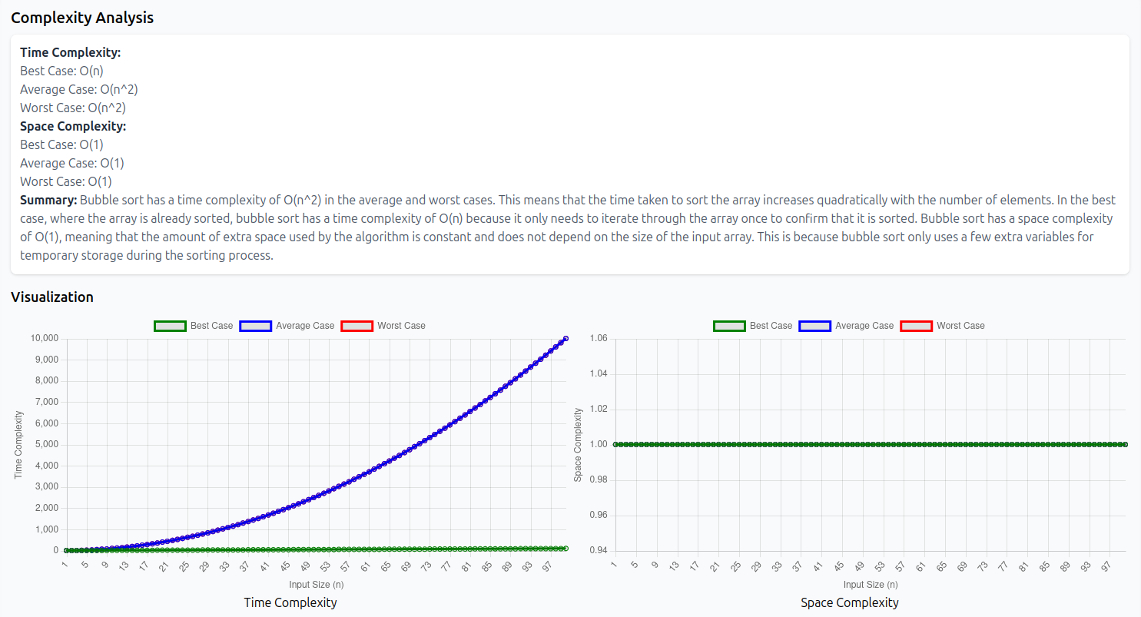Click the Complexity Analysis heading
This screenshot has width=1141, height=617.
(x=82, y=18)
